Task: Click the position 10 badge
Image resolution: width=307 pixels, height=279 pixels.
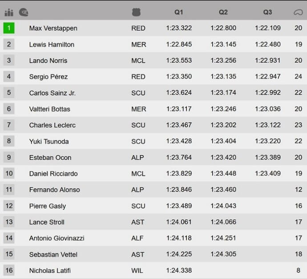Action: coord(9,173)
